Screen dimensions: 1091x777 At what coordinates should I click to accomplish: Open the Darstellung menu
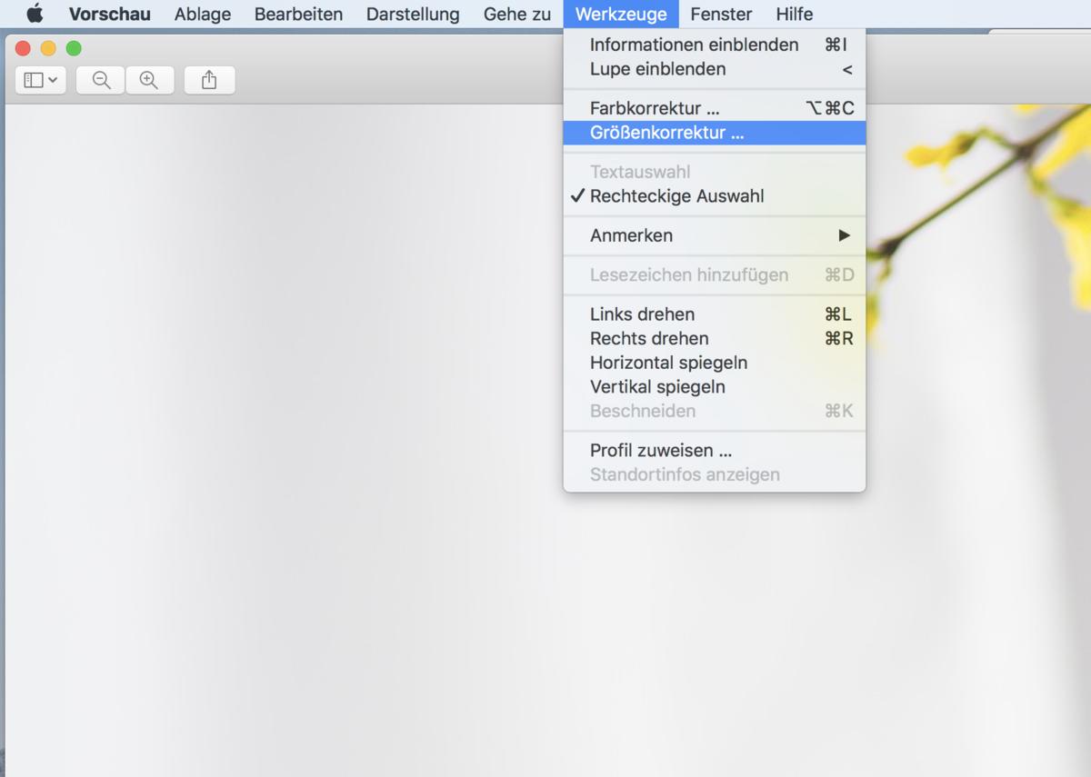pyautogui.click(x=413, y=14)
